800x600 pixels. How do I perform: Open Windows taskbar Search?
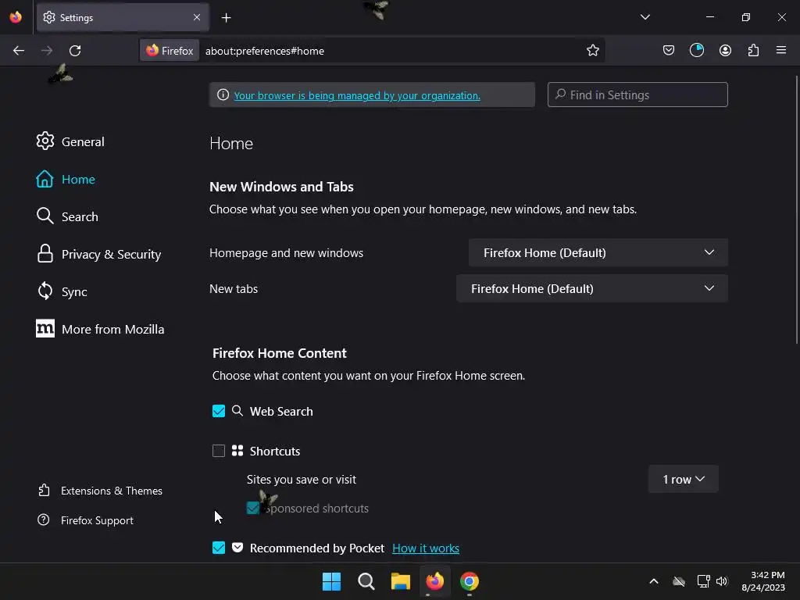366,581
